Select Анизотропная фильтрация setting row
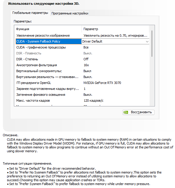The image size is (175, 188). tap(82, 65)
